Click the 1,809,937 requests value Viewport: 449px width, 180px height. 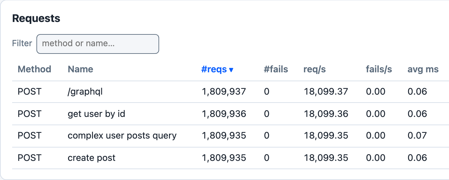point(224,92)
